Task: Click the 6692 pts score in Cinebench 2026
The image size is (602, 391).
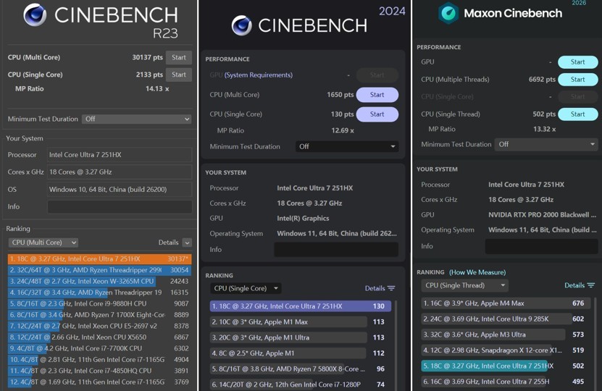Action: tap(542, 80)
